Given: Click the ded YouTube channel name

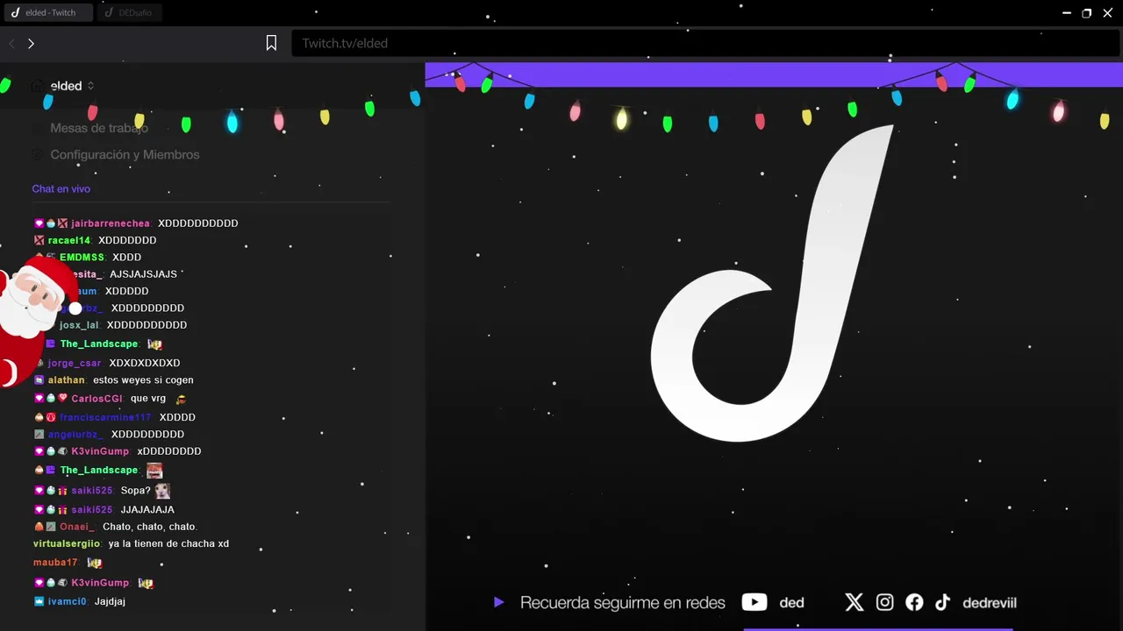Looking at the screenshot, I should tap(791, 603).
